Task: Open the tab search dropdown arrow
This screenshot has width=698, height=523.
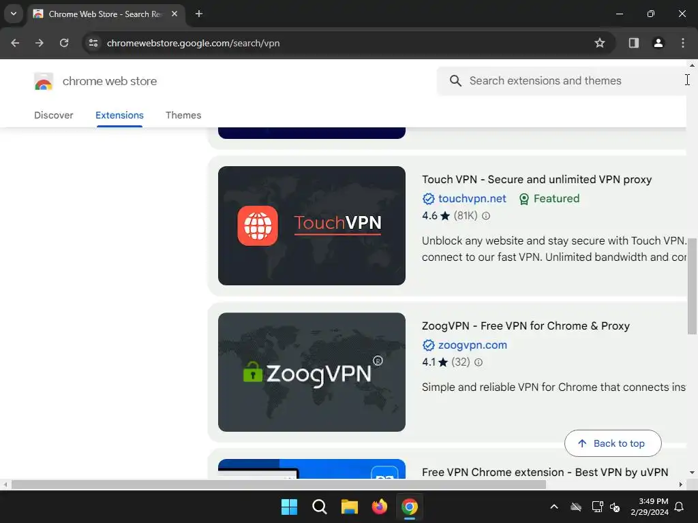Action: [x=14, y=14]
